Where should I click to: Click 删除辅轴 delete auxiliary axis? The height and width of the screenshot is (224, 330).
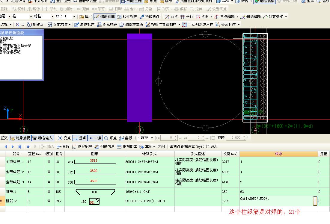click(x=251, y=16)
